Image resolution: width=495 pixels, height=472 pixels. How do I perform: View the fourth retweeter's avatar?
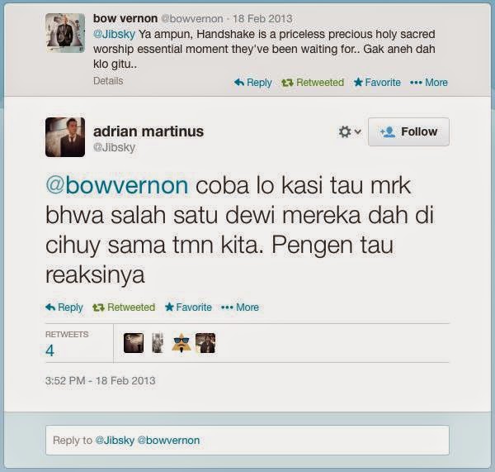(x=205, y=343)
